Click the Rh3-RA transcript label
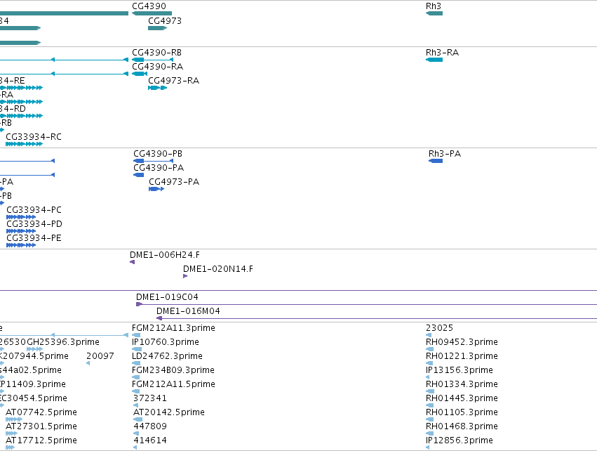This screenshot has width=597, height=451. (x=443, y=53)
